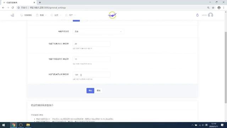Image resolution: width=227 pixels, height=128 pixels.
Task: Click the page vertical scrollbar
Action: 226,68
